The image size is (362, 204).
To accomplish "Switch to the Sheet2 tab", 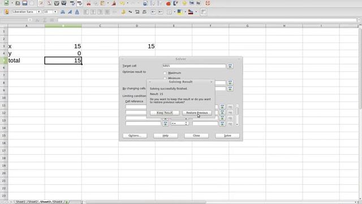I will point(33,202).
